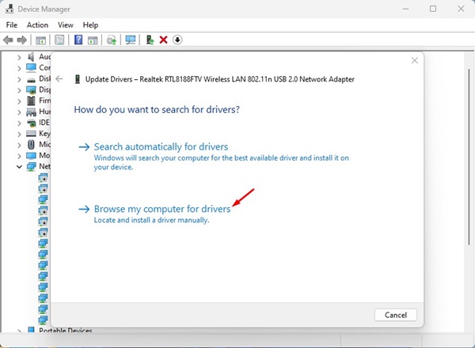
Task: Choose Browse my computer for drivers
Action: point(162,209)
